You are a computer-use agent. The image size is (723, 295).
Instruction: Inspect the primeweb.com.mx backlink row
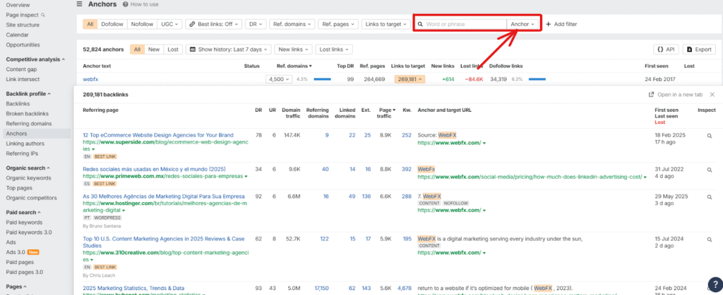pyautogui.click(x=709, y=170)
